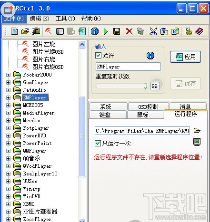Click the 应用 apply button
This screenshot has height=222, width=210.
click(185, 57)
